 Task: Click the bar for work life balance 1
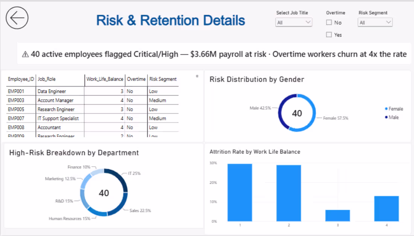click(x=240, y=192)
